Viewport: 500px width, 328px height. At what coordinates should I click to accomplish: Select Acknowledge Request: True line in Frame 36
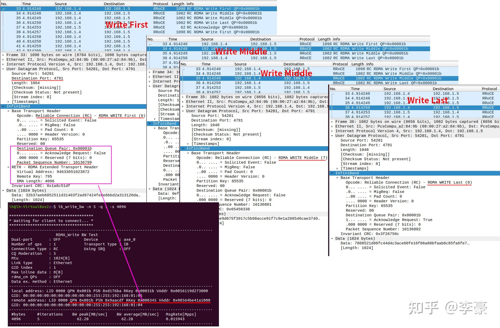coord(389,220)
